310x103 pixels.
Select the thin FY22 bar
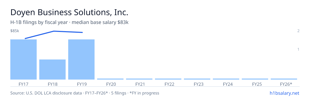coord(168,79)
